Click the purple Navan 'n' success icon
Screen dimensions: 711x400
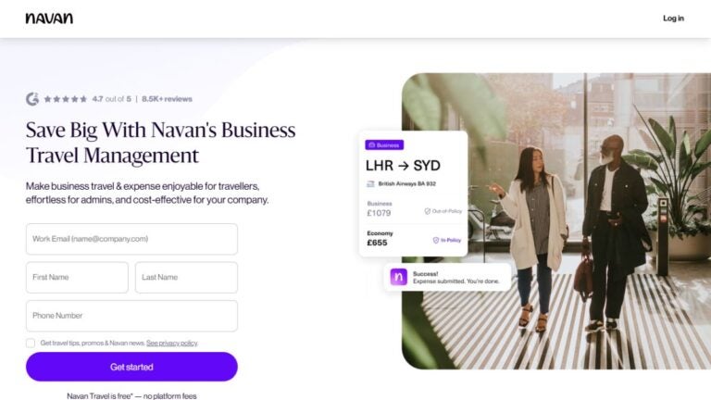[x=399, y=277]
